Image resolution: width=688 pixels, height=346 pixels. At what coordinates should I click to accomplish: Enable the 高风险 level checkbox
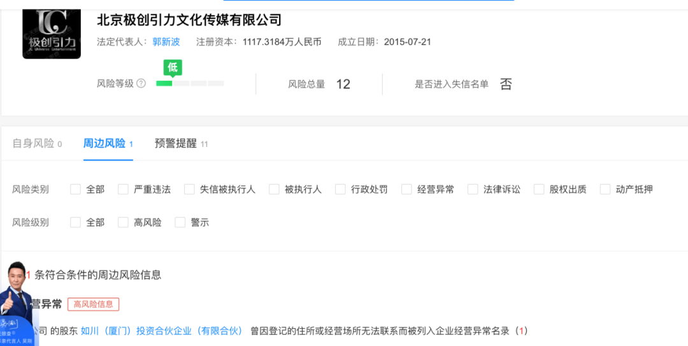(x=124, y=222)
